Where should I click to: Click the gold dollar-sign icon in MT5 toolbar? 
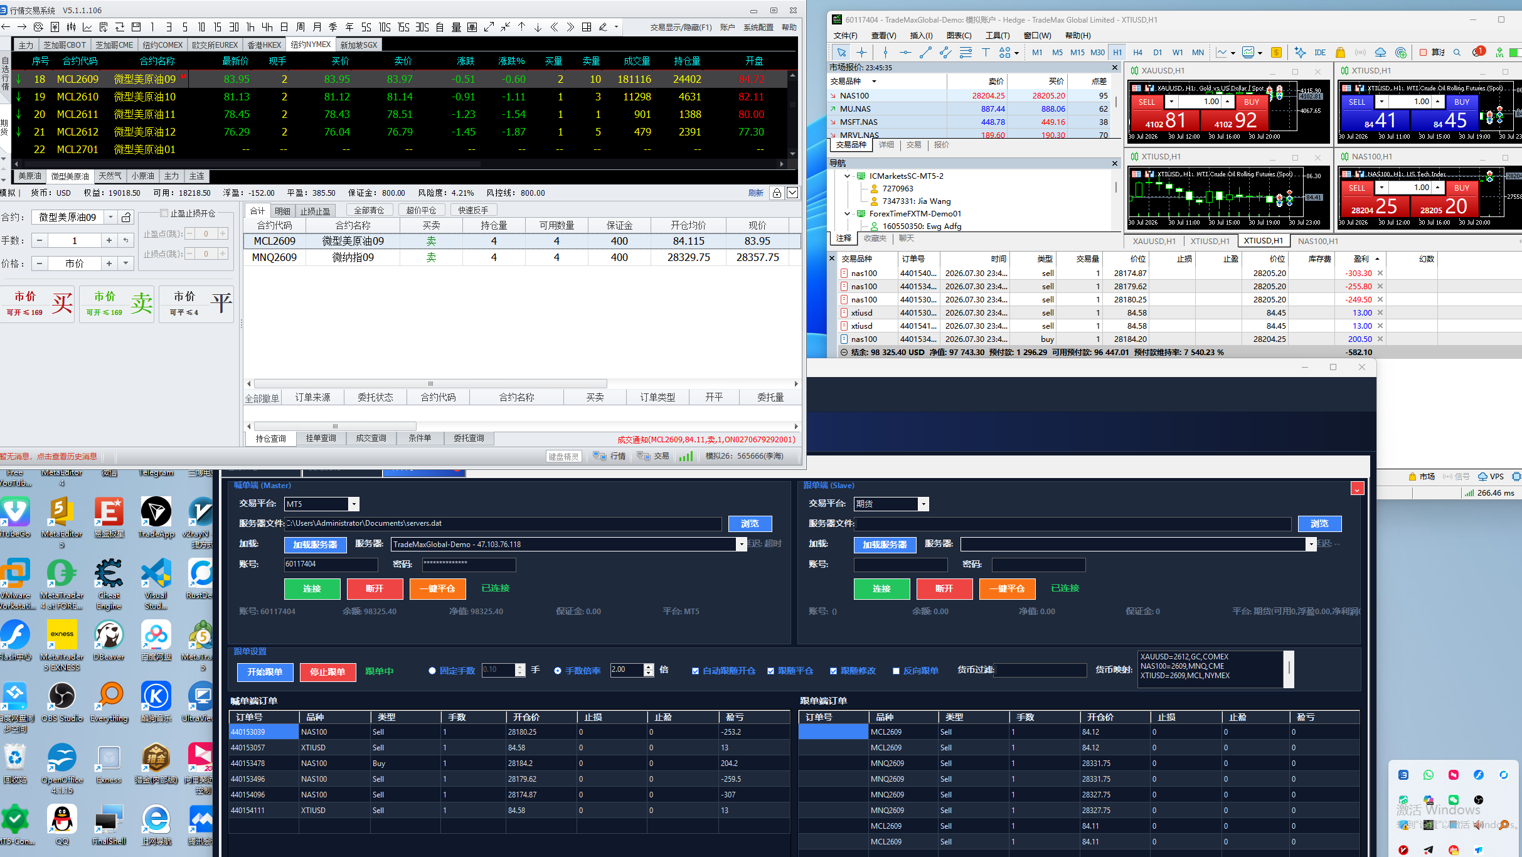[x=1276, y=53]
